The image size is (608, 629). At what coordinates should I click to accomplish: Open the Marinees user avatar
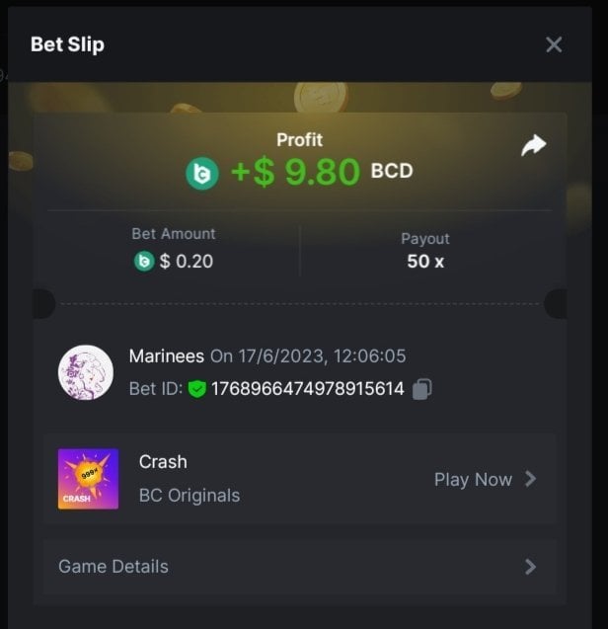pos(86,372)
